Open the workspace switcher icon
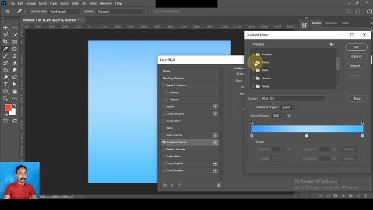Screen dimensions: 373x210 click(x=357, y=12)
